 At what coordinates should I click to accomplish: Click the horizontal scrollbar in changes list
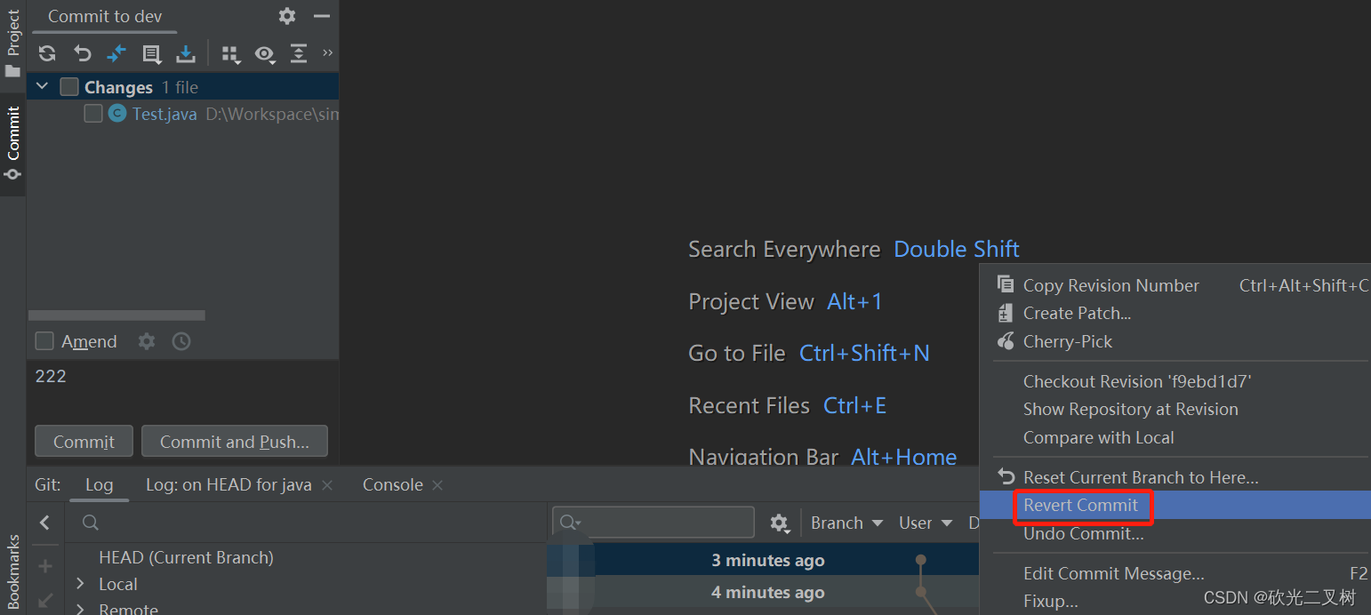tap(116, 315)
